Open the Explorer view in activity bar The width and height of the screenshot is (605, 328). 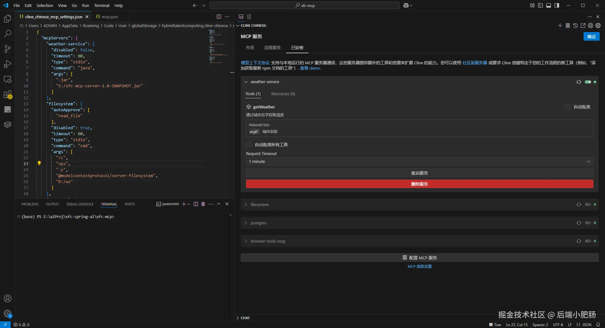coord(8,19)
